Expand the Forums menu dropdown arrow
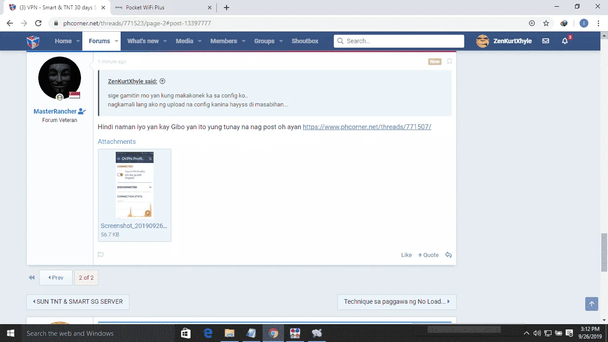This screenshot has height=342, width=608. point(117,41)
